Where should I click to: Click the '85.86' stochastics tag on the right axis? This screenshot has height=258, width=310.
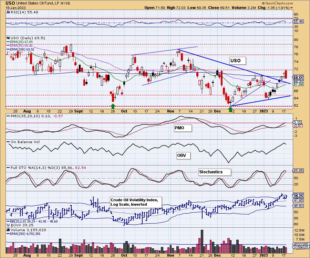point(298,171)
